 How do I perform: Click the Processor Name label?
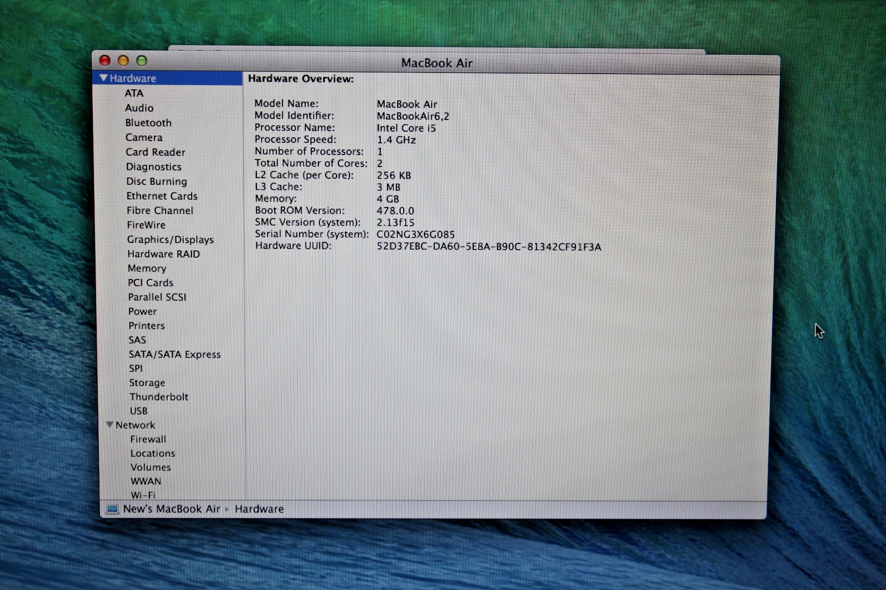coord(295,127)
